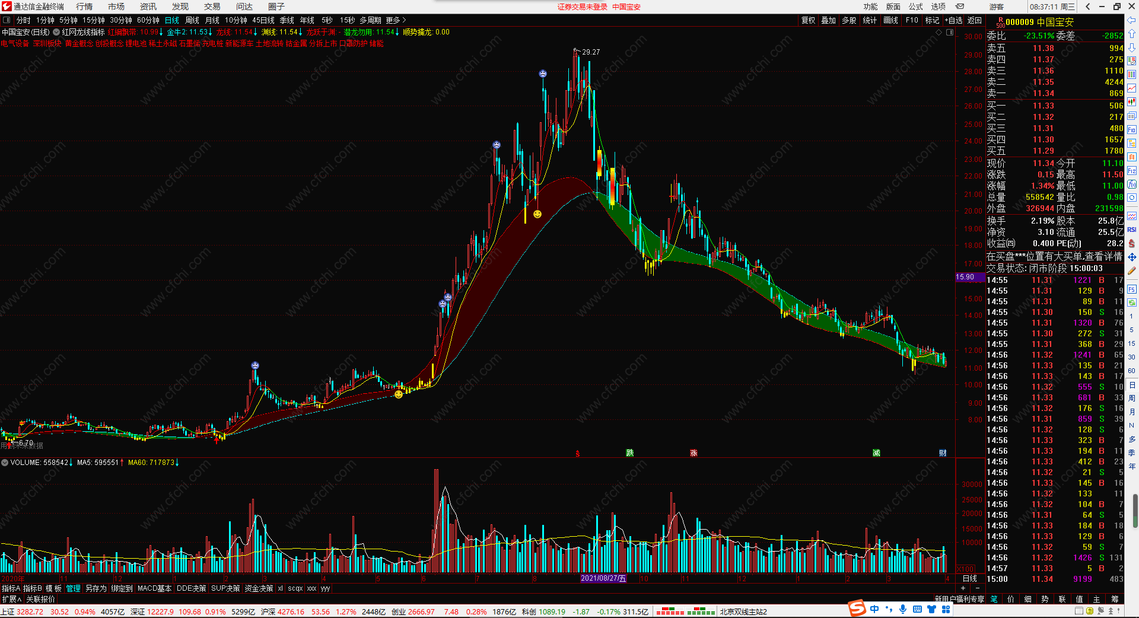This screenshot has height=618, width=1139.
Task: Click the green refresh sidebar icon
Action: pyautogui.click(x=1132, y=302)
